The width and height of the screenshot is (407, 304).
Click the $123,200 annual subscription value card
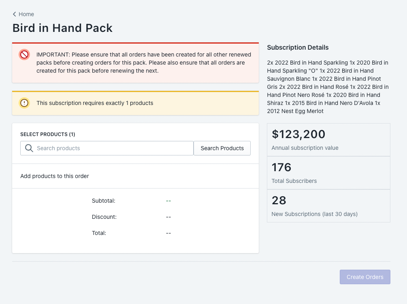(328, 140)
